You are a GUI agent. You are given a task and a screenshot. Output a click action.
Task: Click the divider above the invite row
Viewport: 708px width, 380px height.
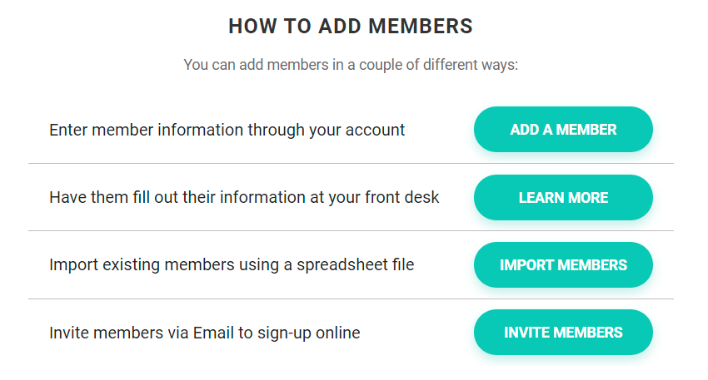click(351, 299)
